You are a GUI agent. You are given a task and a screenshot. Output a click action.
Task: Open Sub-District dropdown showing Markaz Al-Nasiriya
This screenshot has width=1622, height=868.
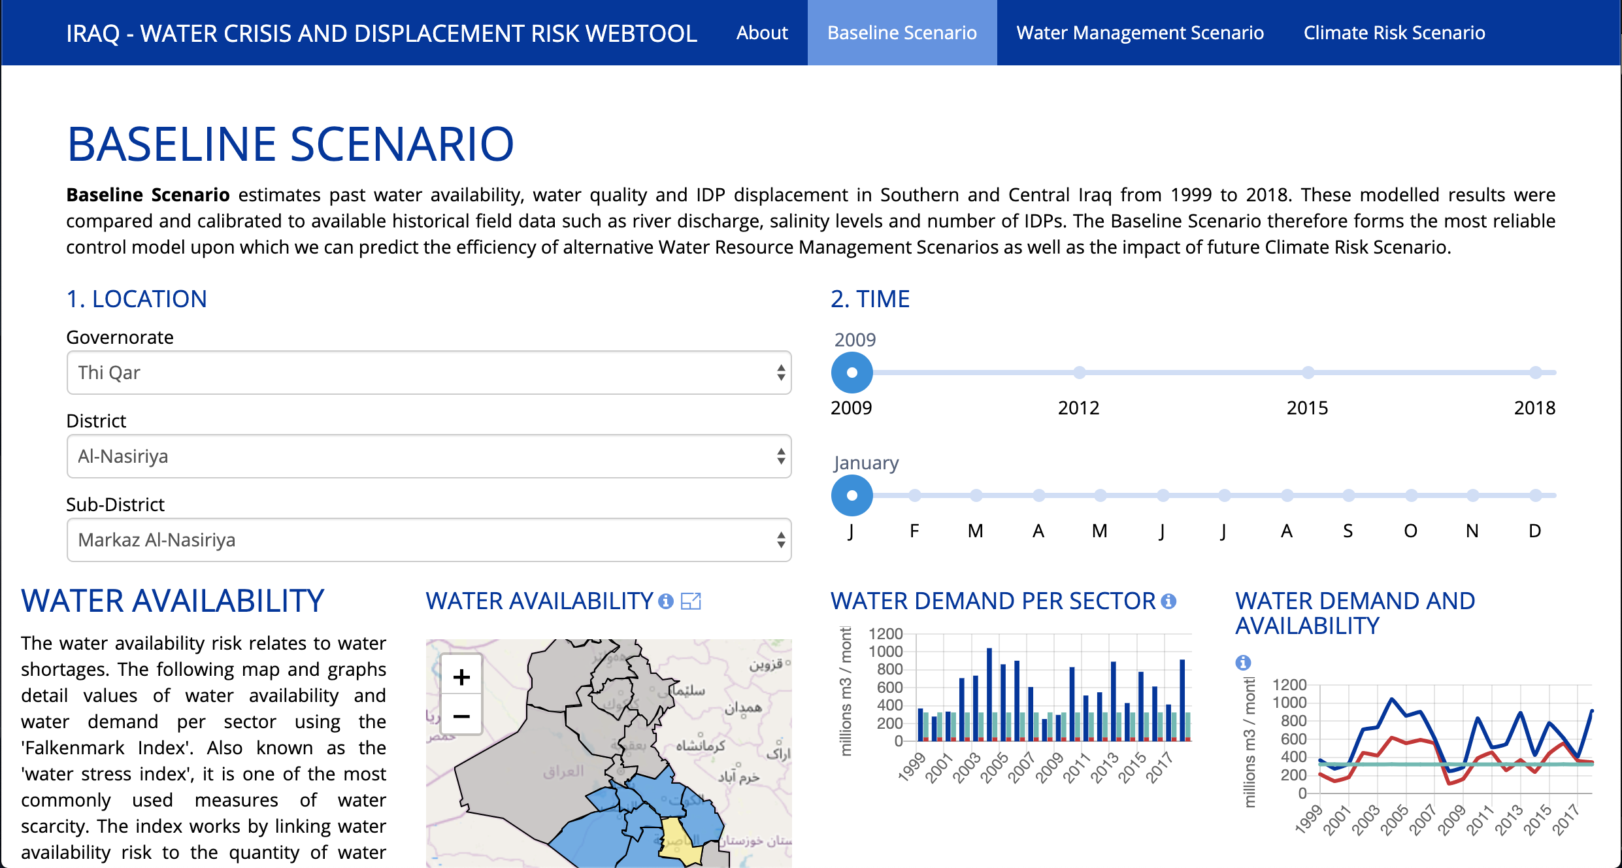click(429, 540)
